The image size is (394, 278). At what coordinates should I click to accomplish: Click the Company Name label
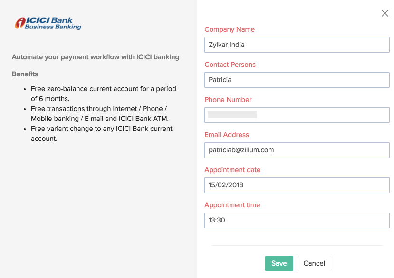pyautogui.click(x=230, y=29)
